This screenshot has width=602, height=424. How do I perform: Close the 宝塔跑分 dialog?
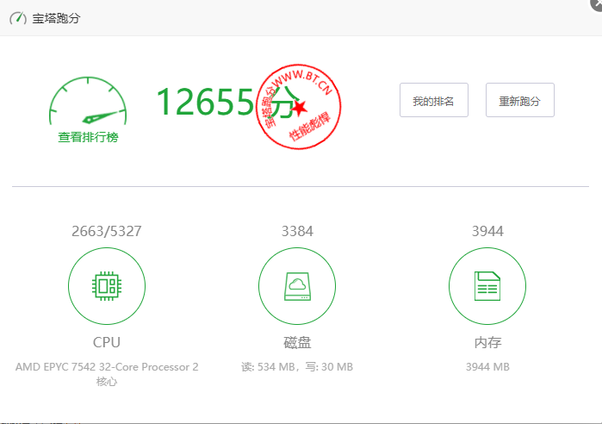pos(598,3)
